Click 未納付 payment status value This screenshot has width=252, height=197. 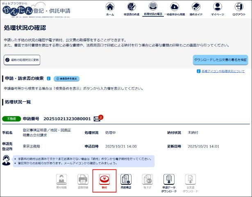tap(193, 132)
